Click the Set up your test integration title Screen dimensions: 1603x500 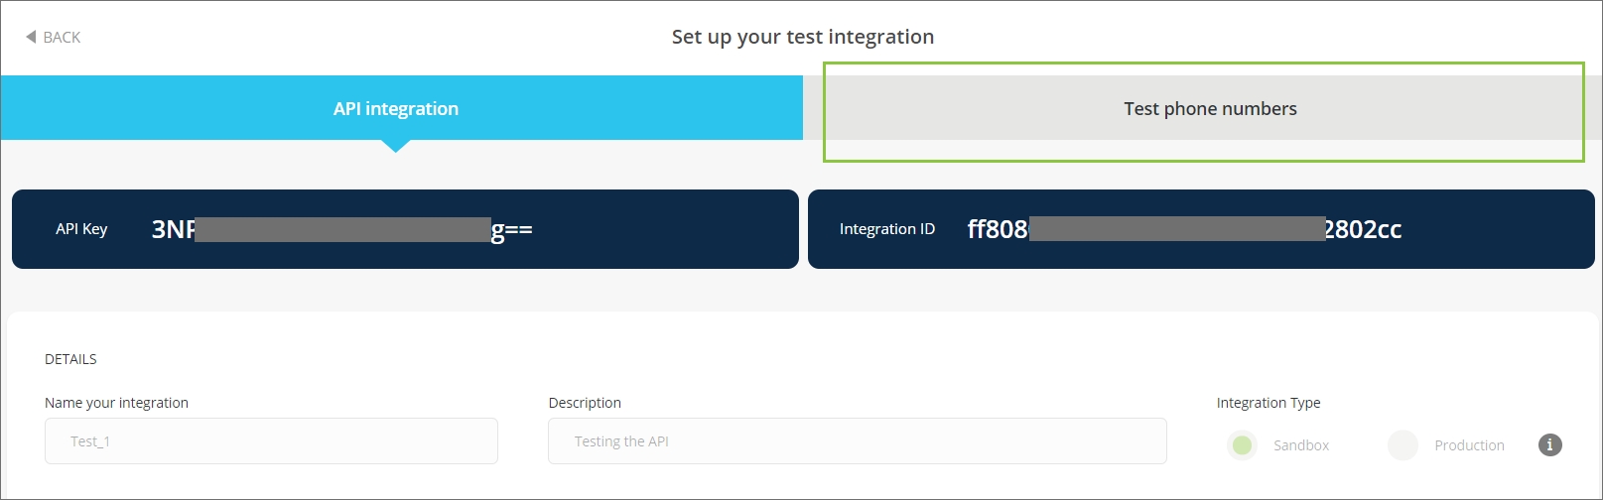tap(802, 37)
